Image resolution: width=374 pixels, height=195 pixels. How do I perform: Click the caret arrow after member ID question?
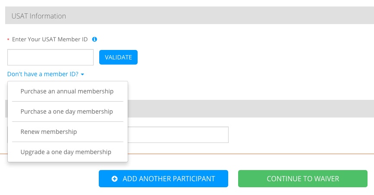[82, 74]
